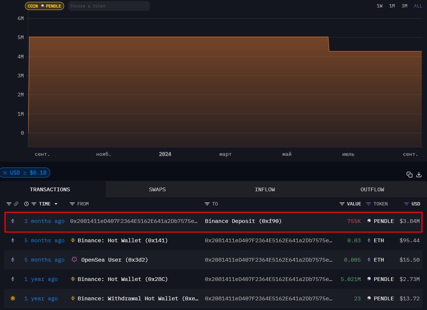
Task: Open Binance: Hot Wallet (0x28C) address
Action: click(123, 279)
